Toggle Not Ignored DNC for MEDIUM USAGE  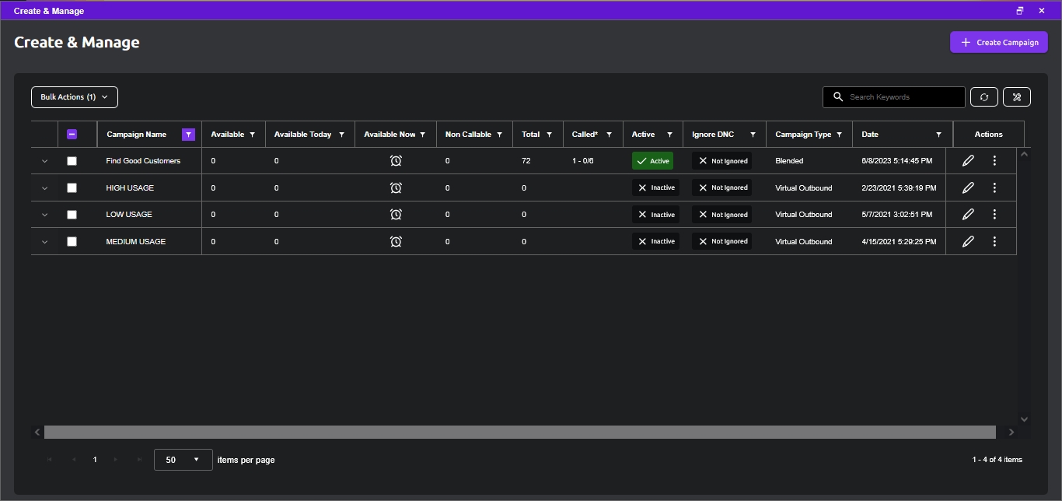coord(721,241)
